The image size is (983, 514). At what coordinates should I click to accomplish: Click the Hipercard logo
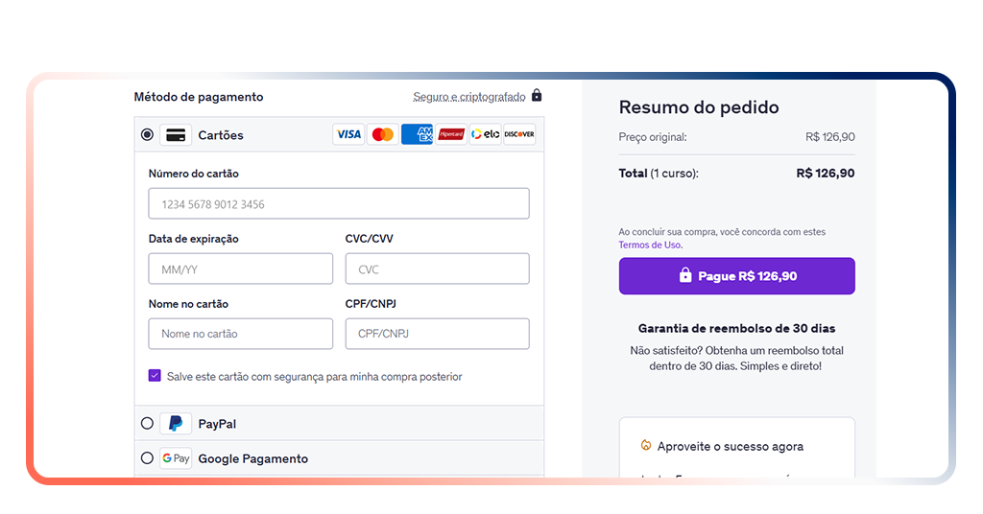tap(451, 134)
